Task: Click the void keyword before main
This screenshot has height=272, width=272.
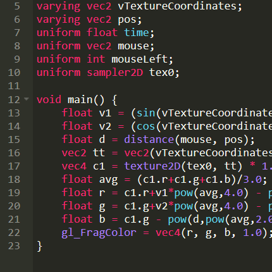Action: point(49,99)
